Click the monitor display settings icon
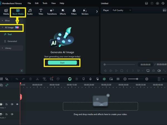Image resolution: width=167 pixels, height=125 pixels. coord(148,71)
